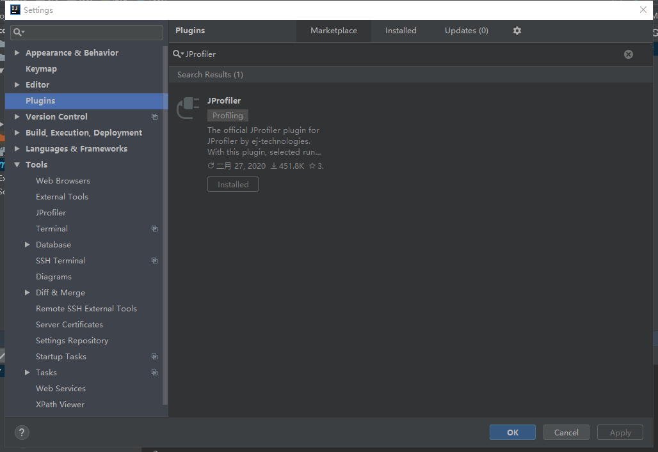
Task: Focus the settings search field
Action: [86, 32]
